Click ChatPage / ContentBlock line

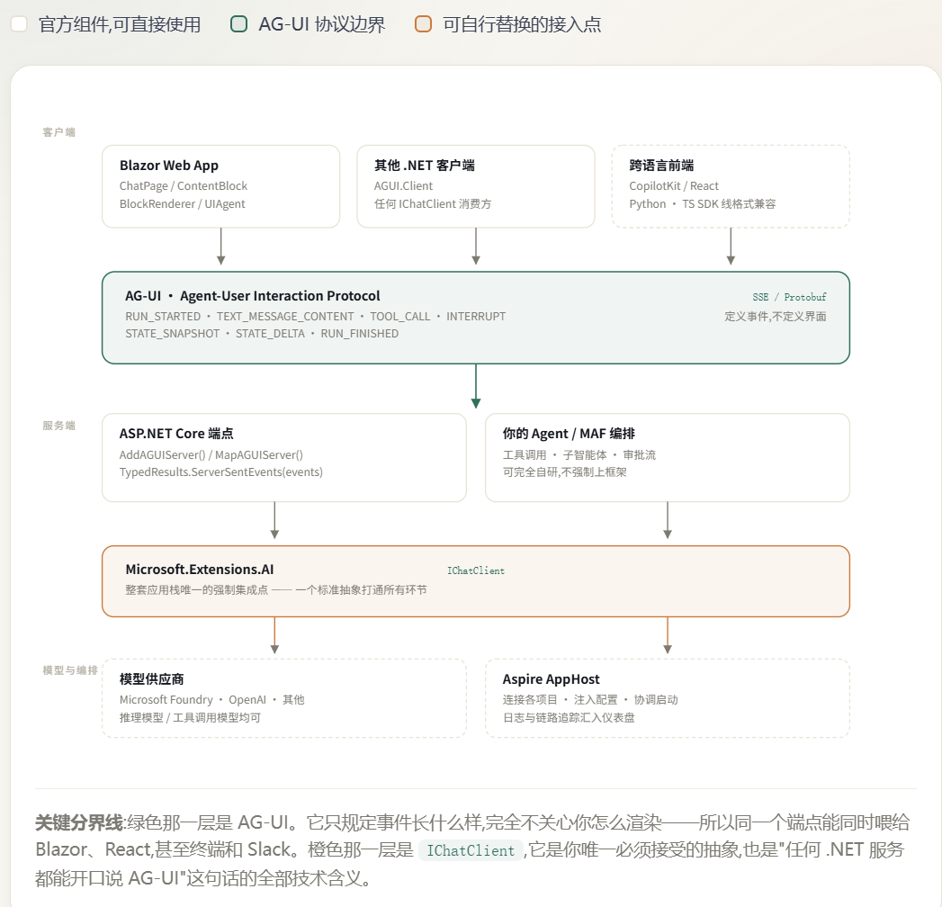pyautogui.click(x=184, y=185)
